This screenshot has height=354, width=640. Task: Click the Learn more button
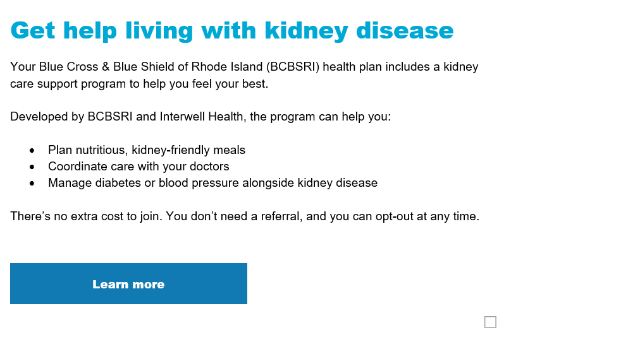pyautogui.click(x=128, y=284)
